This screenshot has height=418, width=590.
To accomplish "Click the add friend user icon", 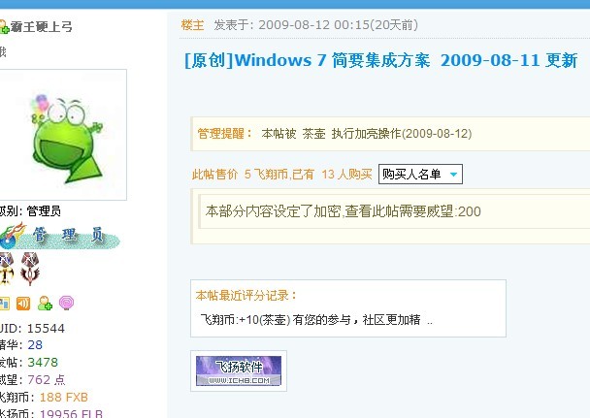I will click(x=45, y=303).
